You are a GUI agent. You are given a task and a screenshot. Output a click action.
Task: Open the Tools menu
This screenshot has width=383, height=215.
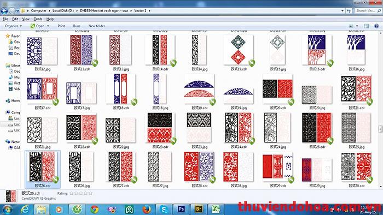point(38,19)
